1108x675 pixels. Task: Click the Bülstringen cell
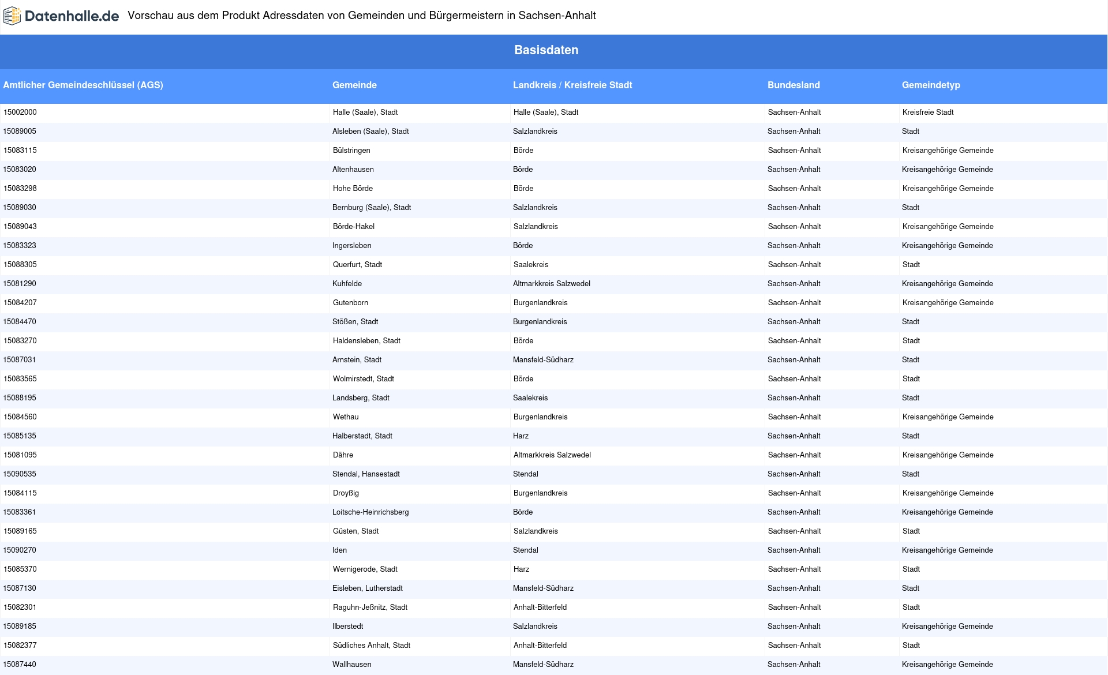click(351, 151)
